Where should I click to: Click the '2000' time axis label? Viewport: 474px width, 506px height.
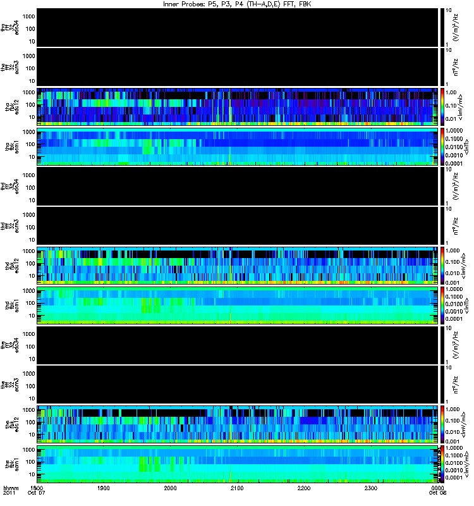pyautogui.click(x=170, y=488)
